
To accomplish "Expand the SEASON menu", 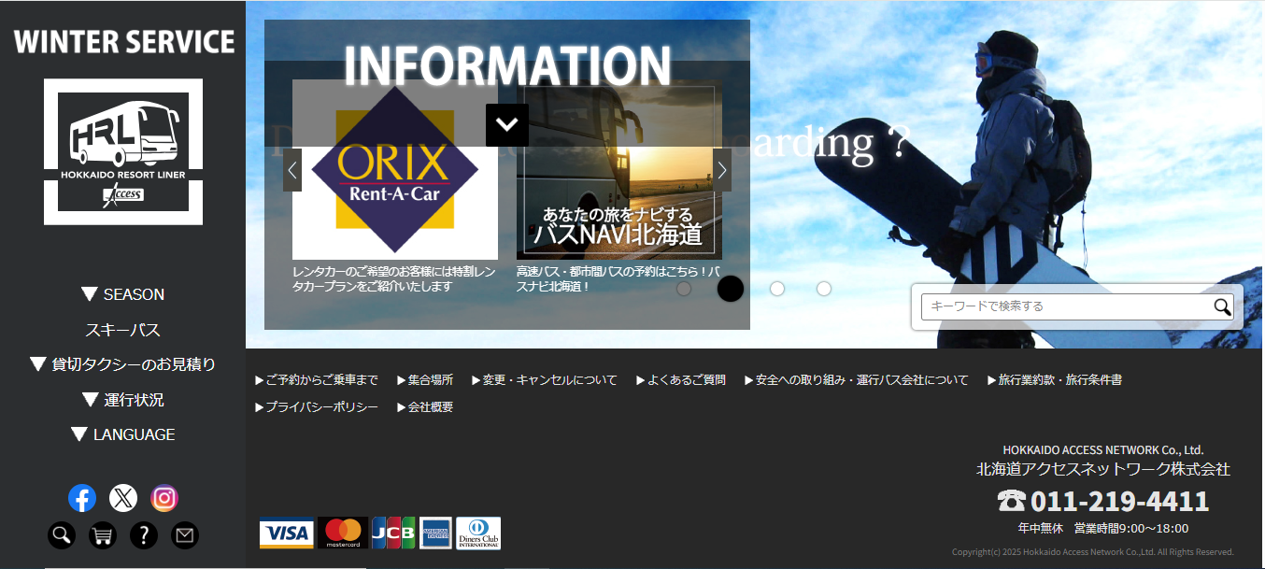I will 123,294.
